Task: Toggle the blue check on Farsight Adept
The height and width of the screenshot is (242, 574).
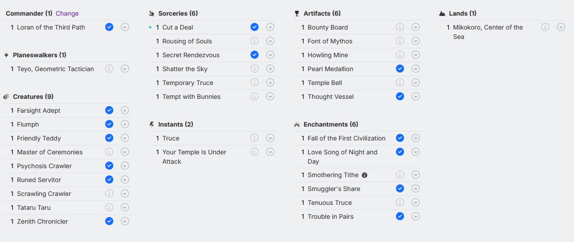Action: (109, 110)
